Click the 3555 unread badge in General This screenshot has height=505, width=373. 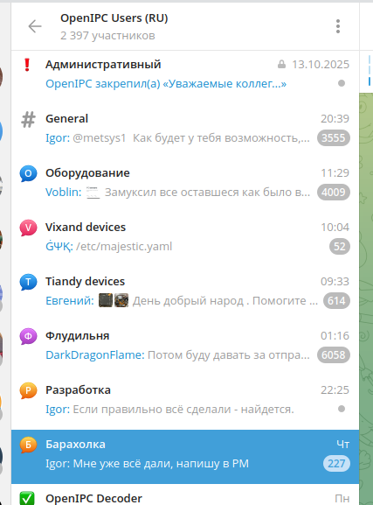(334, 138)
